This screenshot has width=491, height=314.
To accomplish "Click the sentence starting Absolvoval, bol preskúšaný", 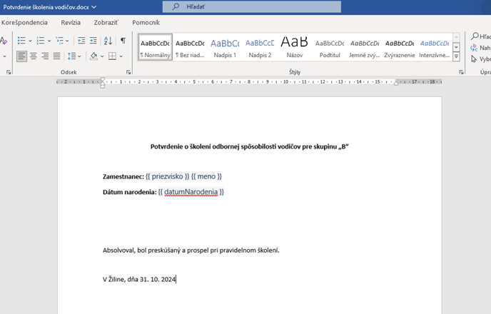I will pos(191,250).
